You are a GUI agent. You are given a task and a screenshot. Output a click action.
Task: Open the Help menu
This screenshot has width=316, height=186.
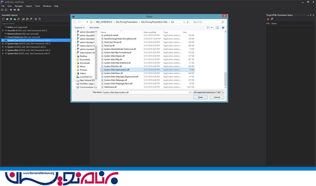pyautogui.click(x=56, y=6)
